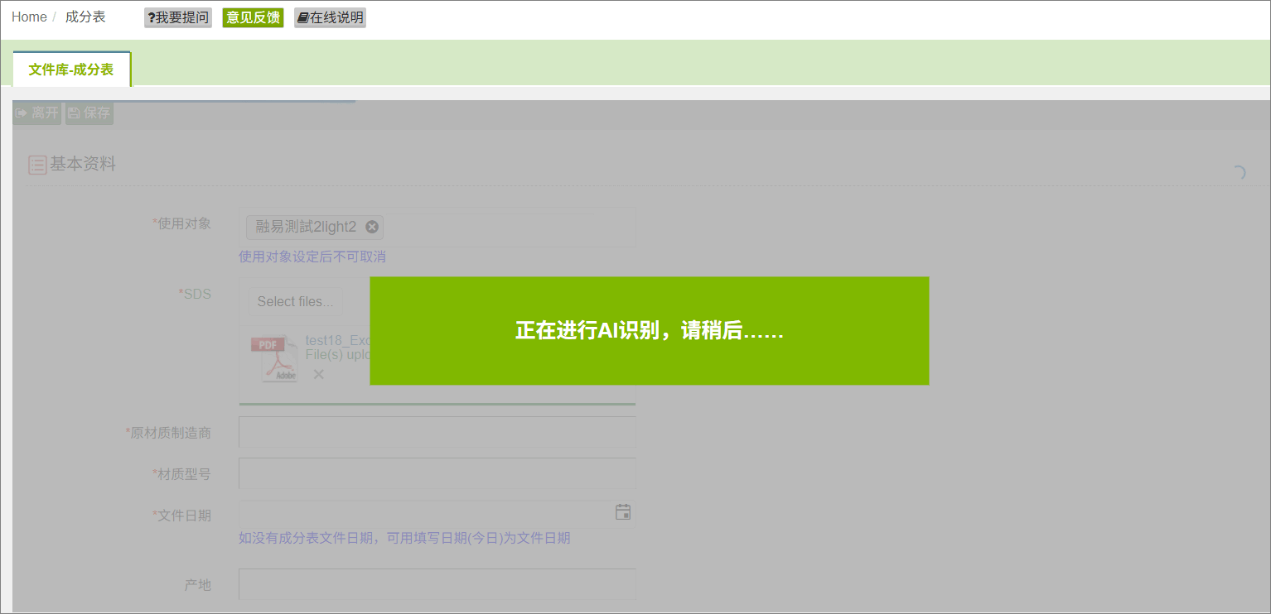Click the *SDS field label
The image size is (1271, 614).
pyautogui.click(x=195, y=294)
